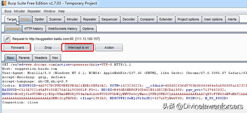Click the GET /su request line

tap(66, 65)
